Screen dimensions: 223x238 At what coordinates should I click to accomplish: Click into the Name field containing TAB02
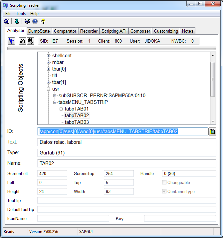(x=126, y=163)
